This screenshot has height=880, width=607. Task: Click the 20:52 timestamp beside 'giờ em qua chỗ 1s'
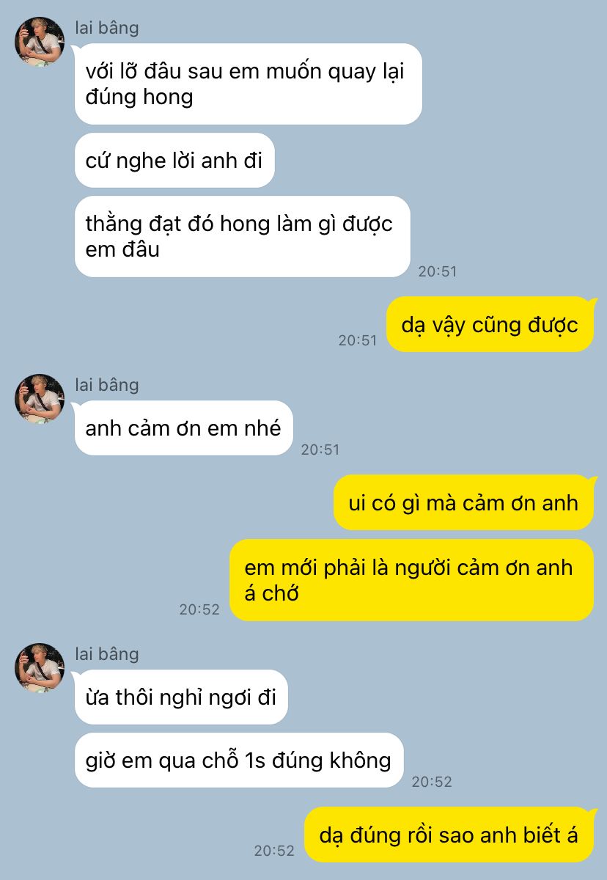[x=432, y=782]
